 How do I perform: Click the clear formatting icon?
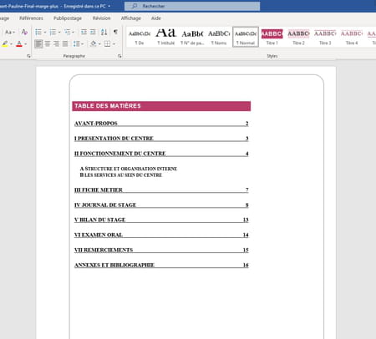point(24,32)
